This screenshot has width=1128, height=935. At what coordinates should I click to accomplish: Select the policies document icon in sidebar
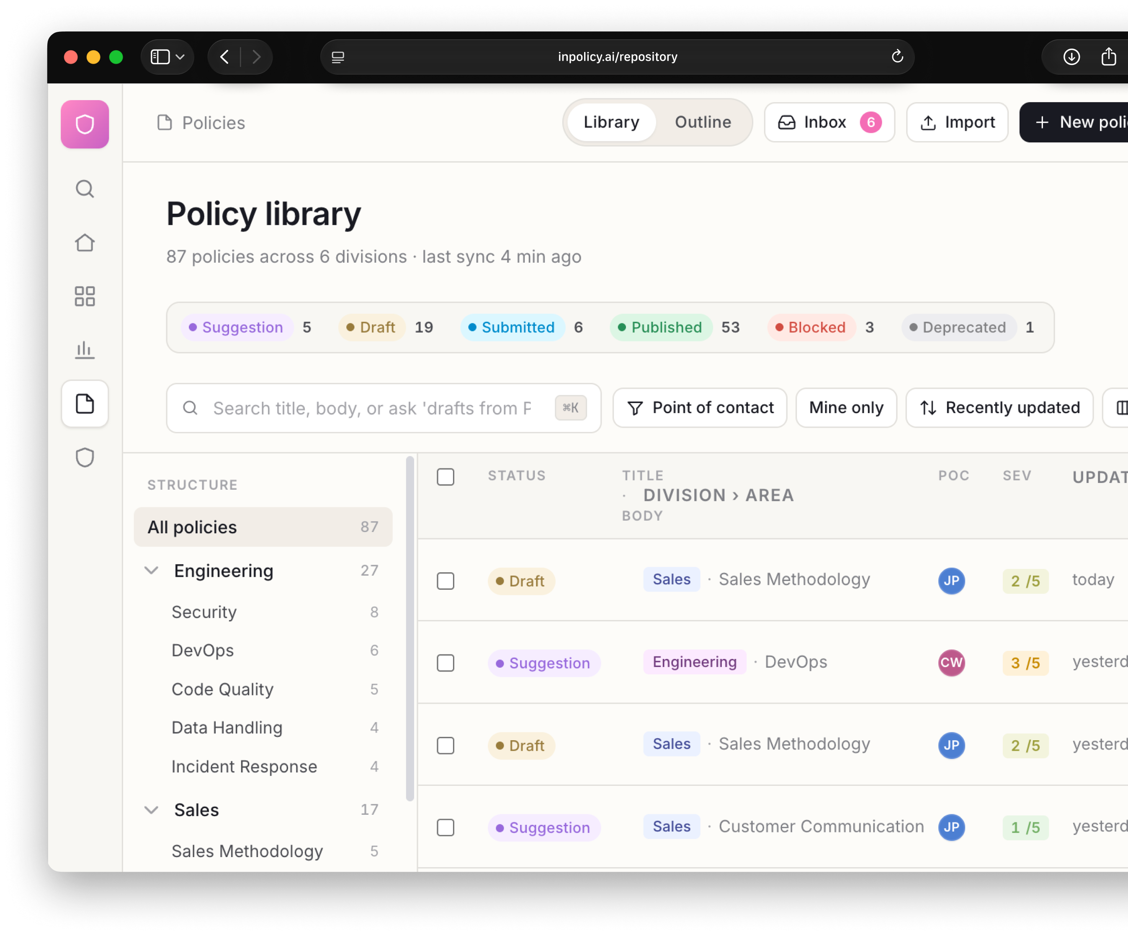point(85,403)
